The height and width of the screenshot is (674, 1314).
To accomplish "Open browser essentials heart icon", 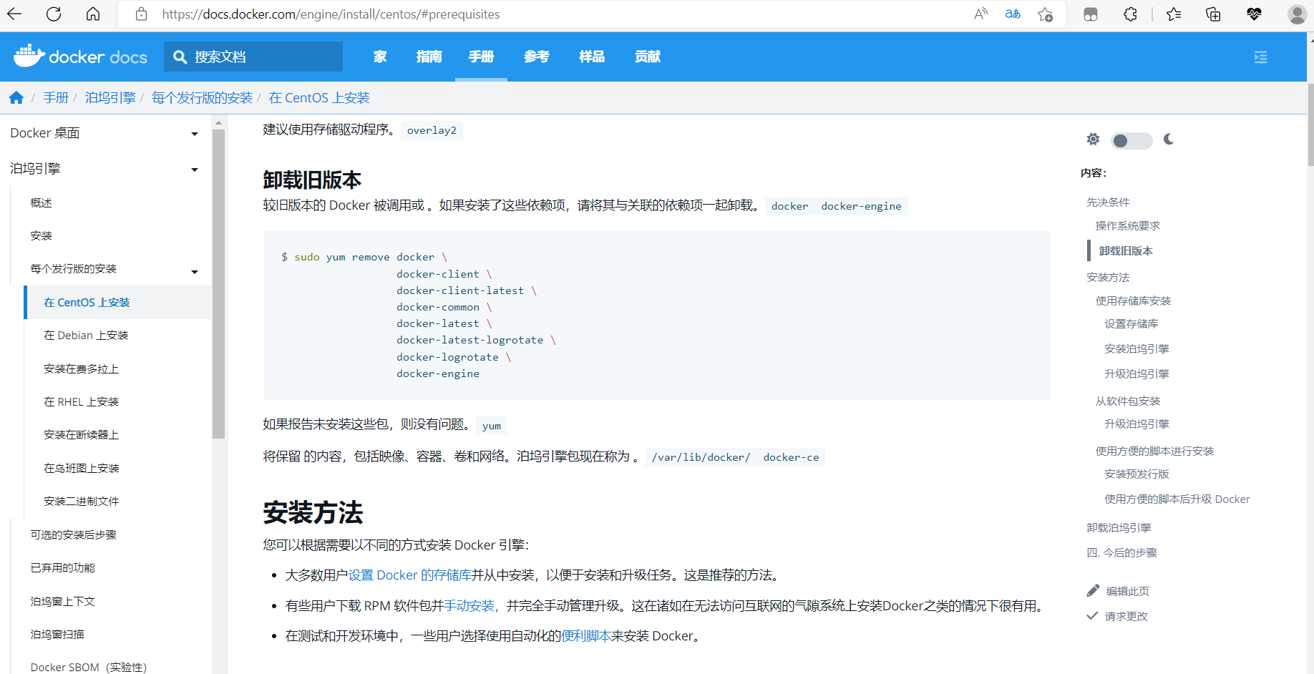I will point(1254,14).
